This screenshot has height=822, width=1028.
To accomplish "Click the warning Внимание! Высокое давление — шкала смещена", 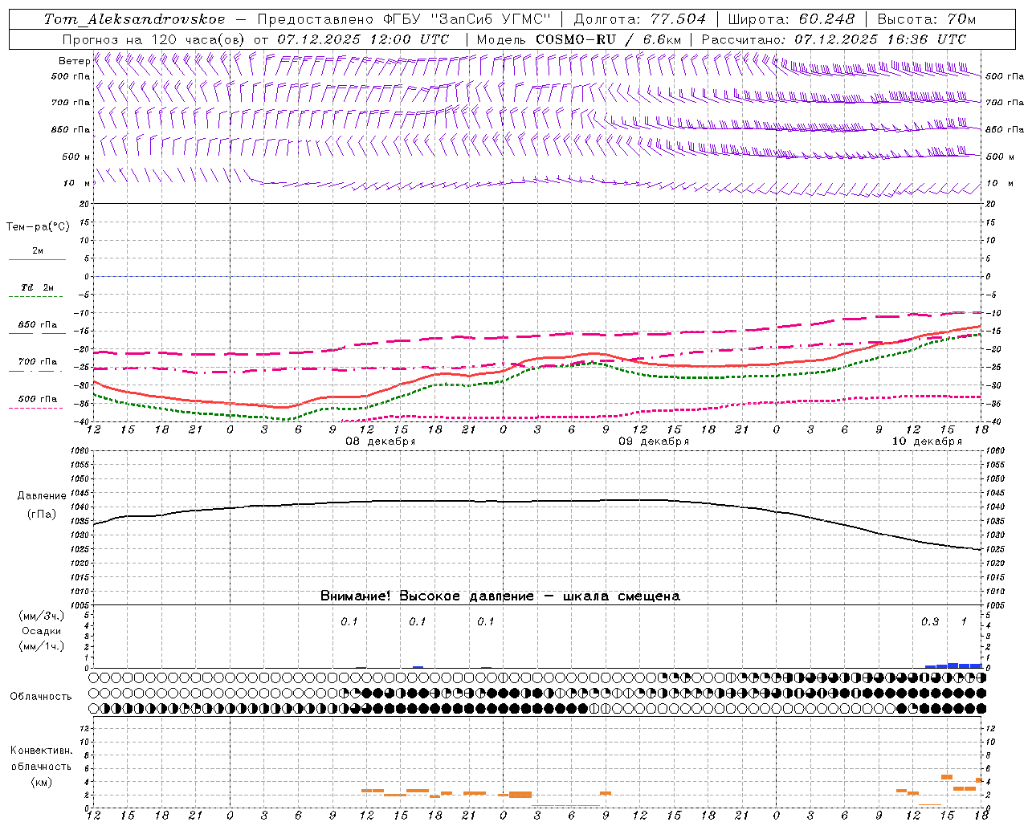I will point(500,596).
